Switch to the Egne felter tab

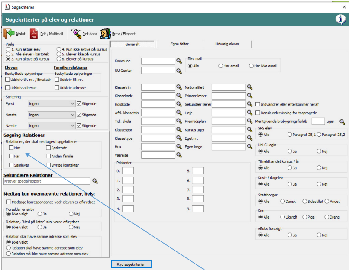180,44
